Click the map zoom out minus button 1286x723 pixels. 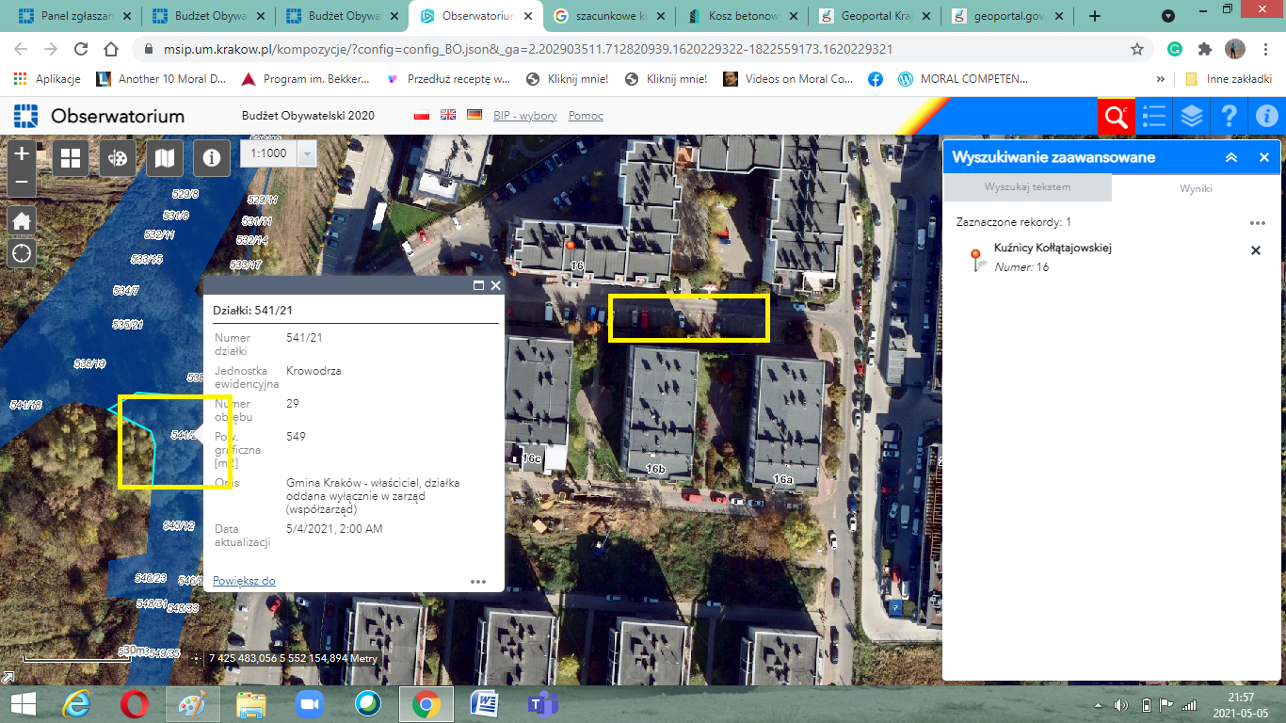22,180
